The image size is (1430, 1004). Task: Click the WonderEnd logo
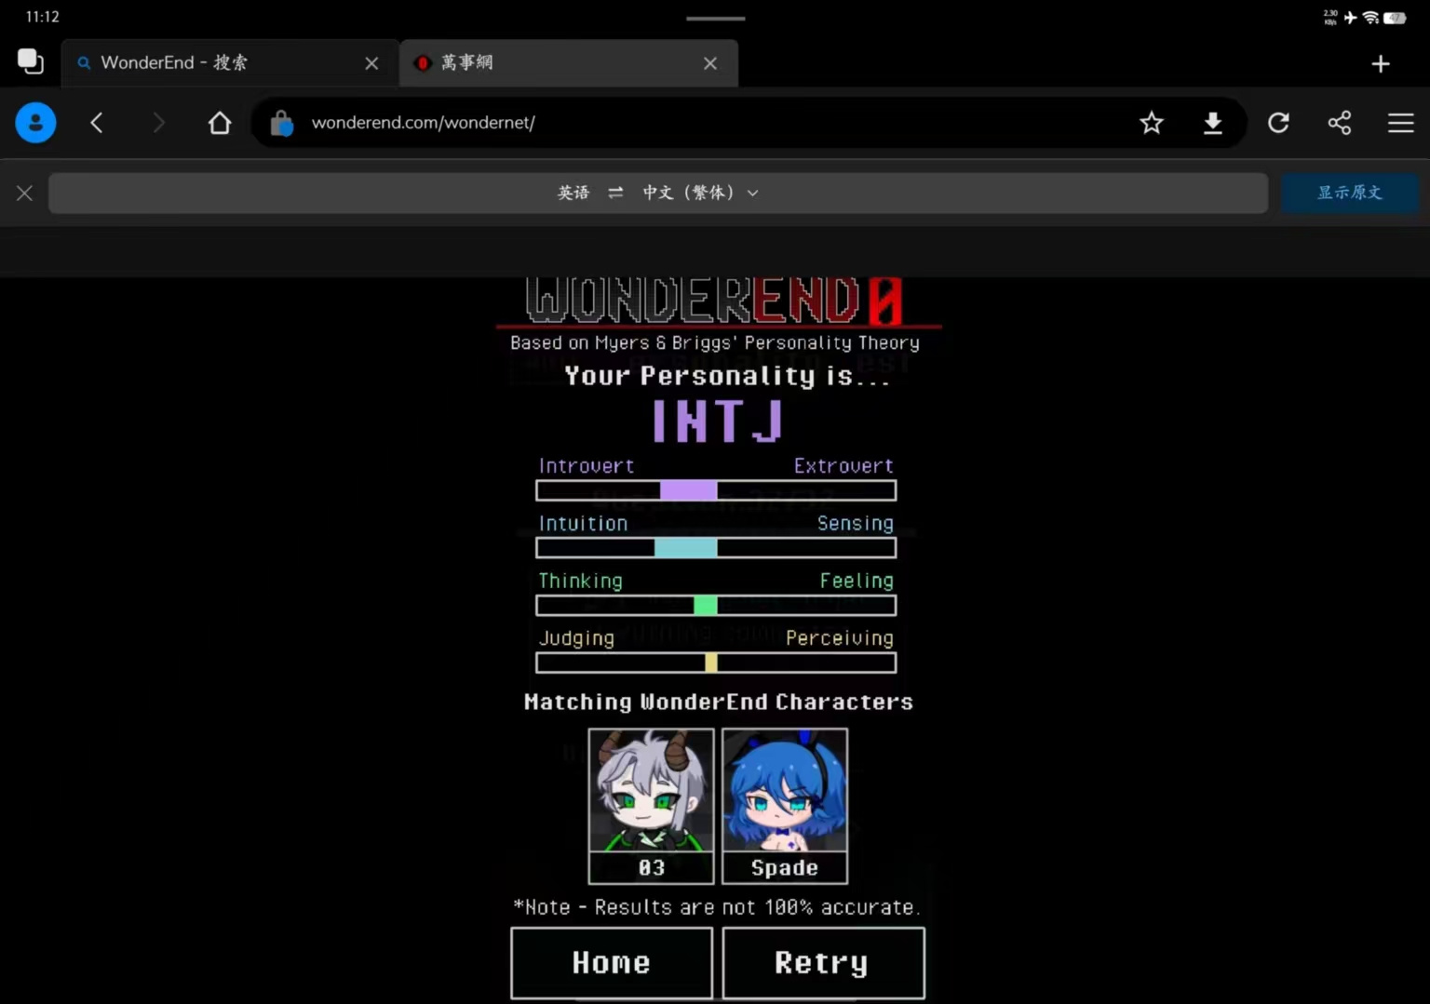point(715,301)
